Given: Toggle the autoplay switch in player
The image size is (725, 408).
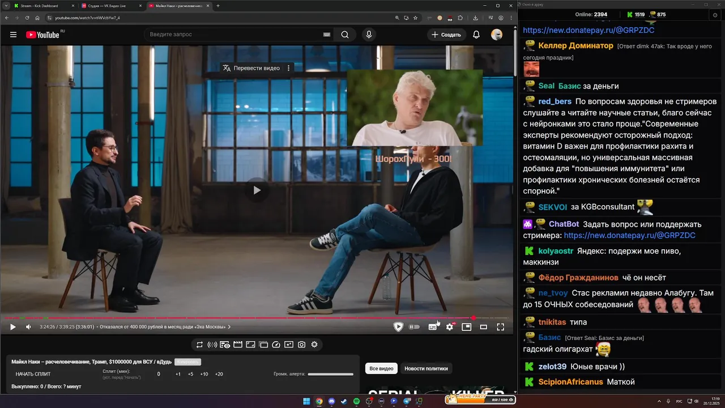Looking at the screenshot, I should tap(415, 327).
